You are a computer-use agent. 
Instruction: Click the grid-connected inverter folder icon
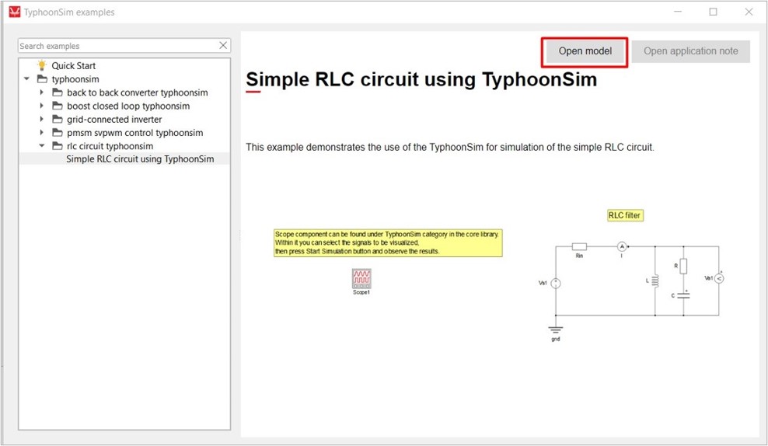tap(58, 120)
